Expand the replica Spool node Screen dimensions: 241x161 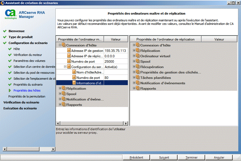tap(134, 62)
